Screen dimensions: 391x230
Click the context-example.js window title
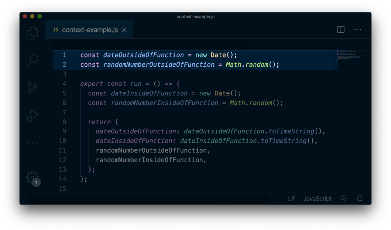(x=196, y=17)
